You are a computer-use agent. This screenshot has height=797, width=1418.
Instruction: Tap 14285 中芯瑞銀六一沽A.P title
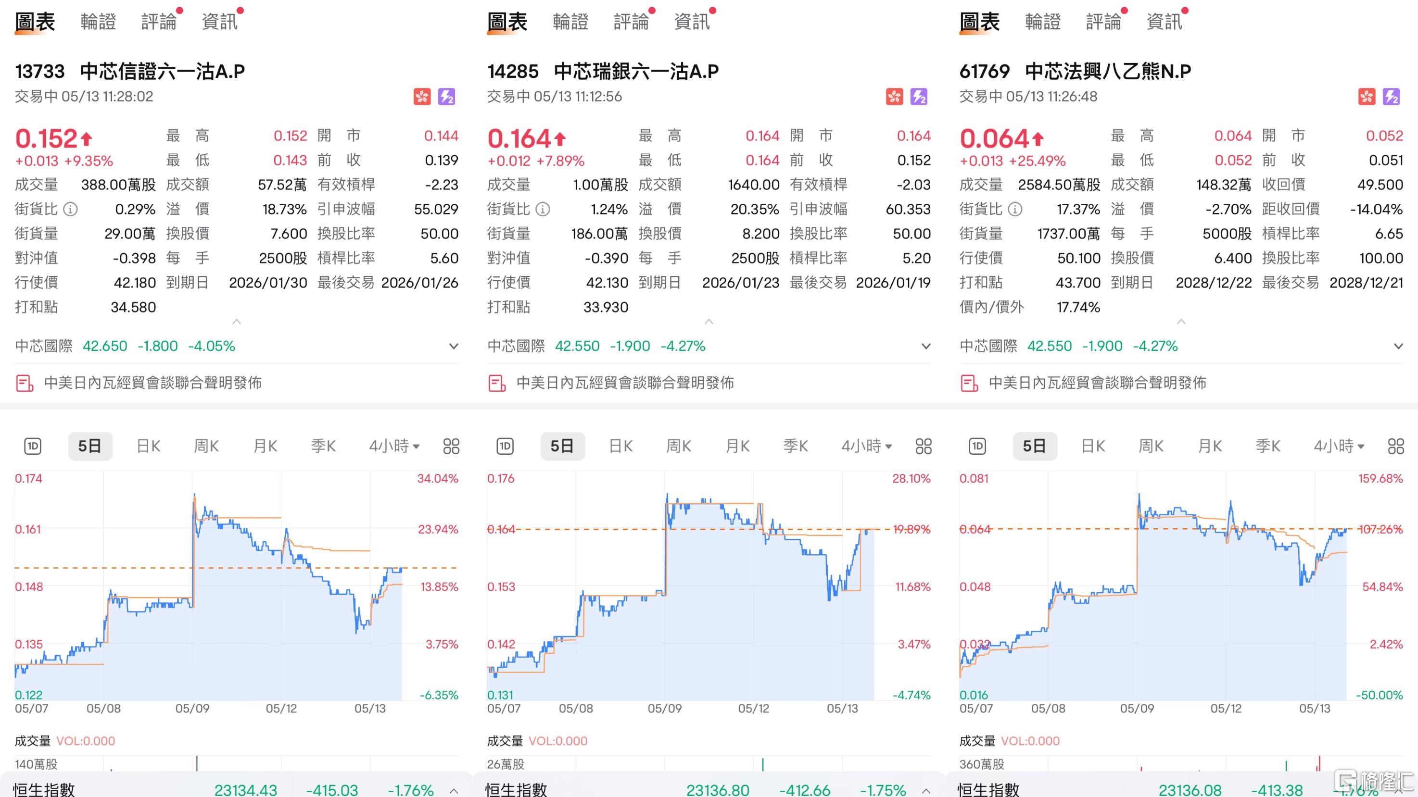click(x=603, y=72)
